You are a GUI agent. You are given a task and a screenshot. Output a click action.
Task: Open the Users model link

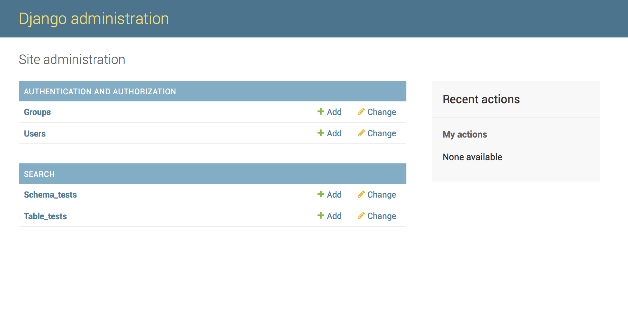[x=35, y=133]
